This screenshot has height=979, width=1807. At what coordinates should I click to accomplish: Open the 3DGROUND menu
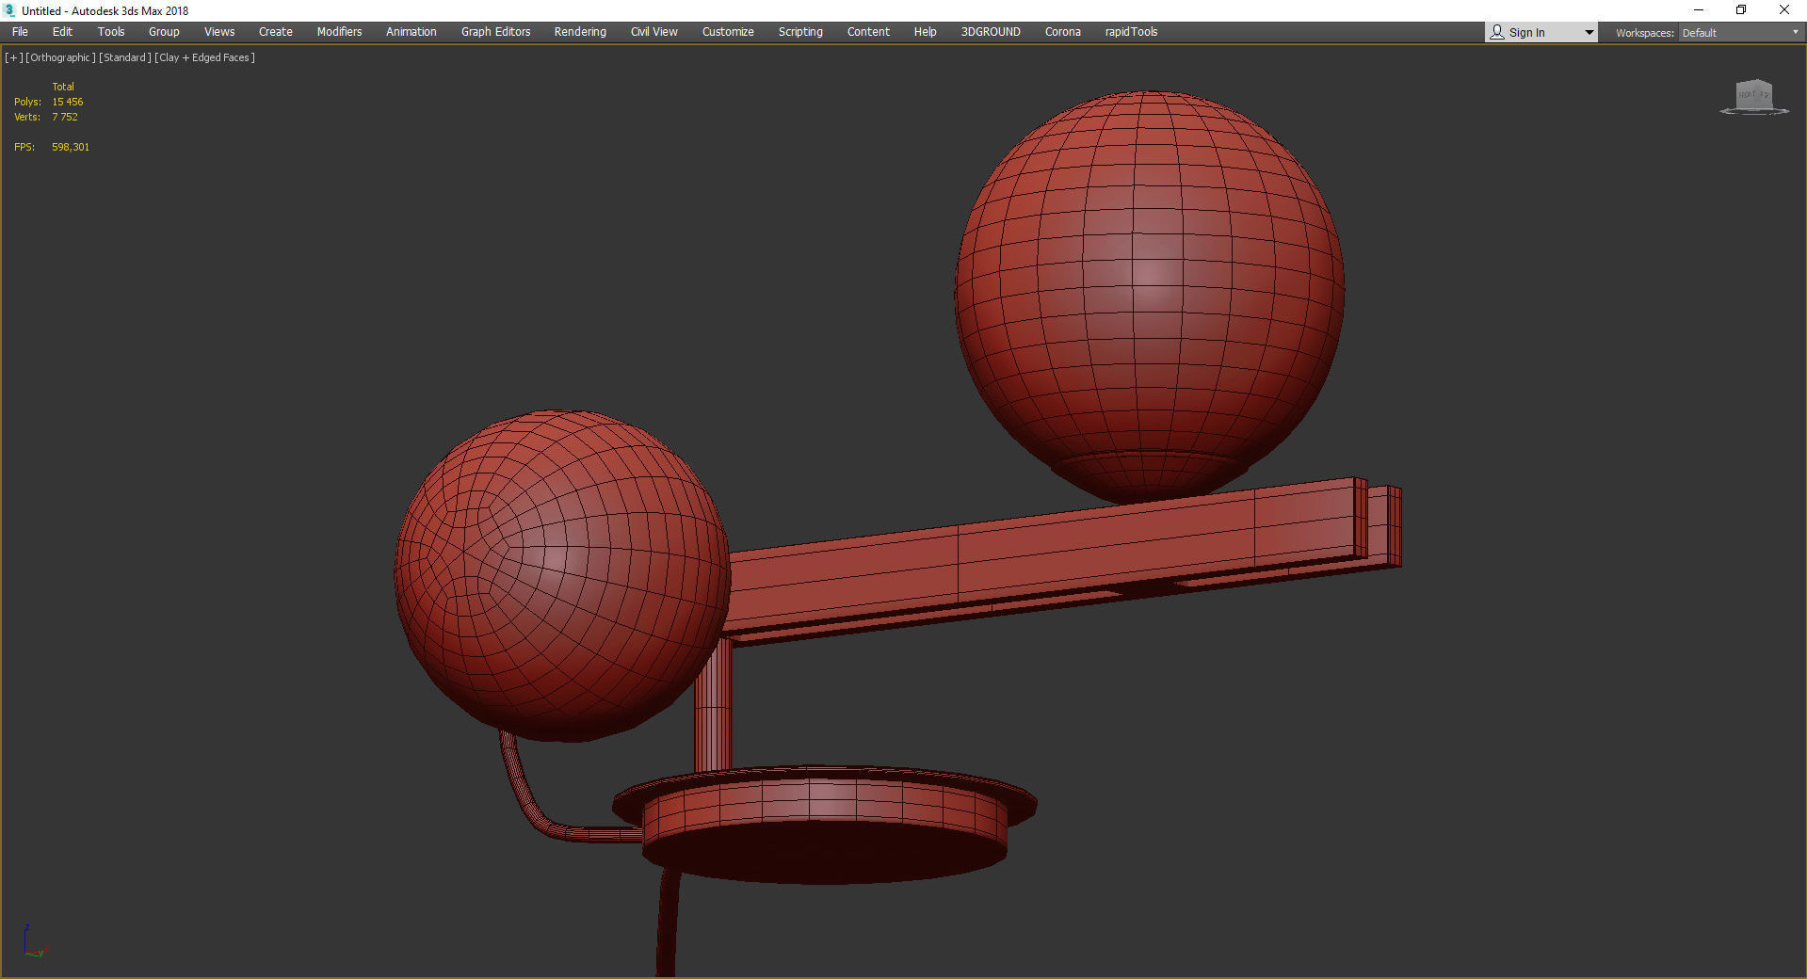tap(991, 32)
